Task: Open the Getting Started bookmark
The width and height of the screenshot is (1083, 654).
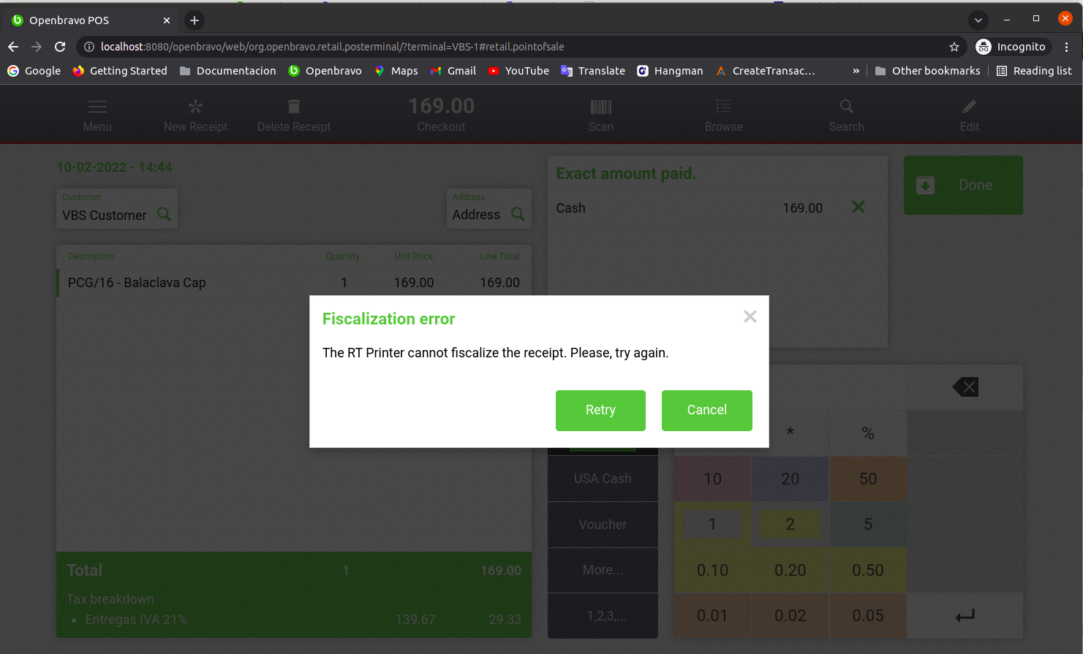Action: pos(120,71)
